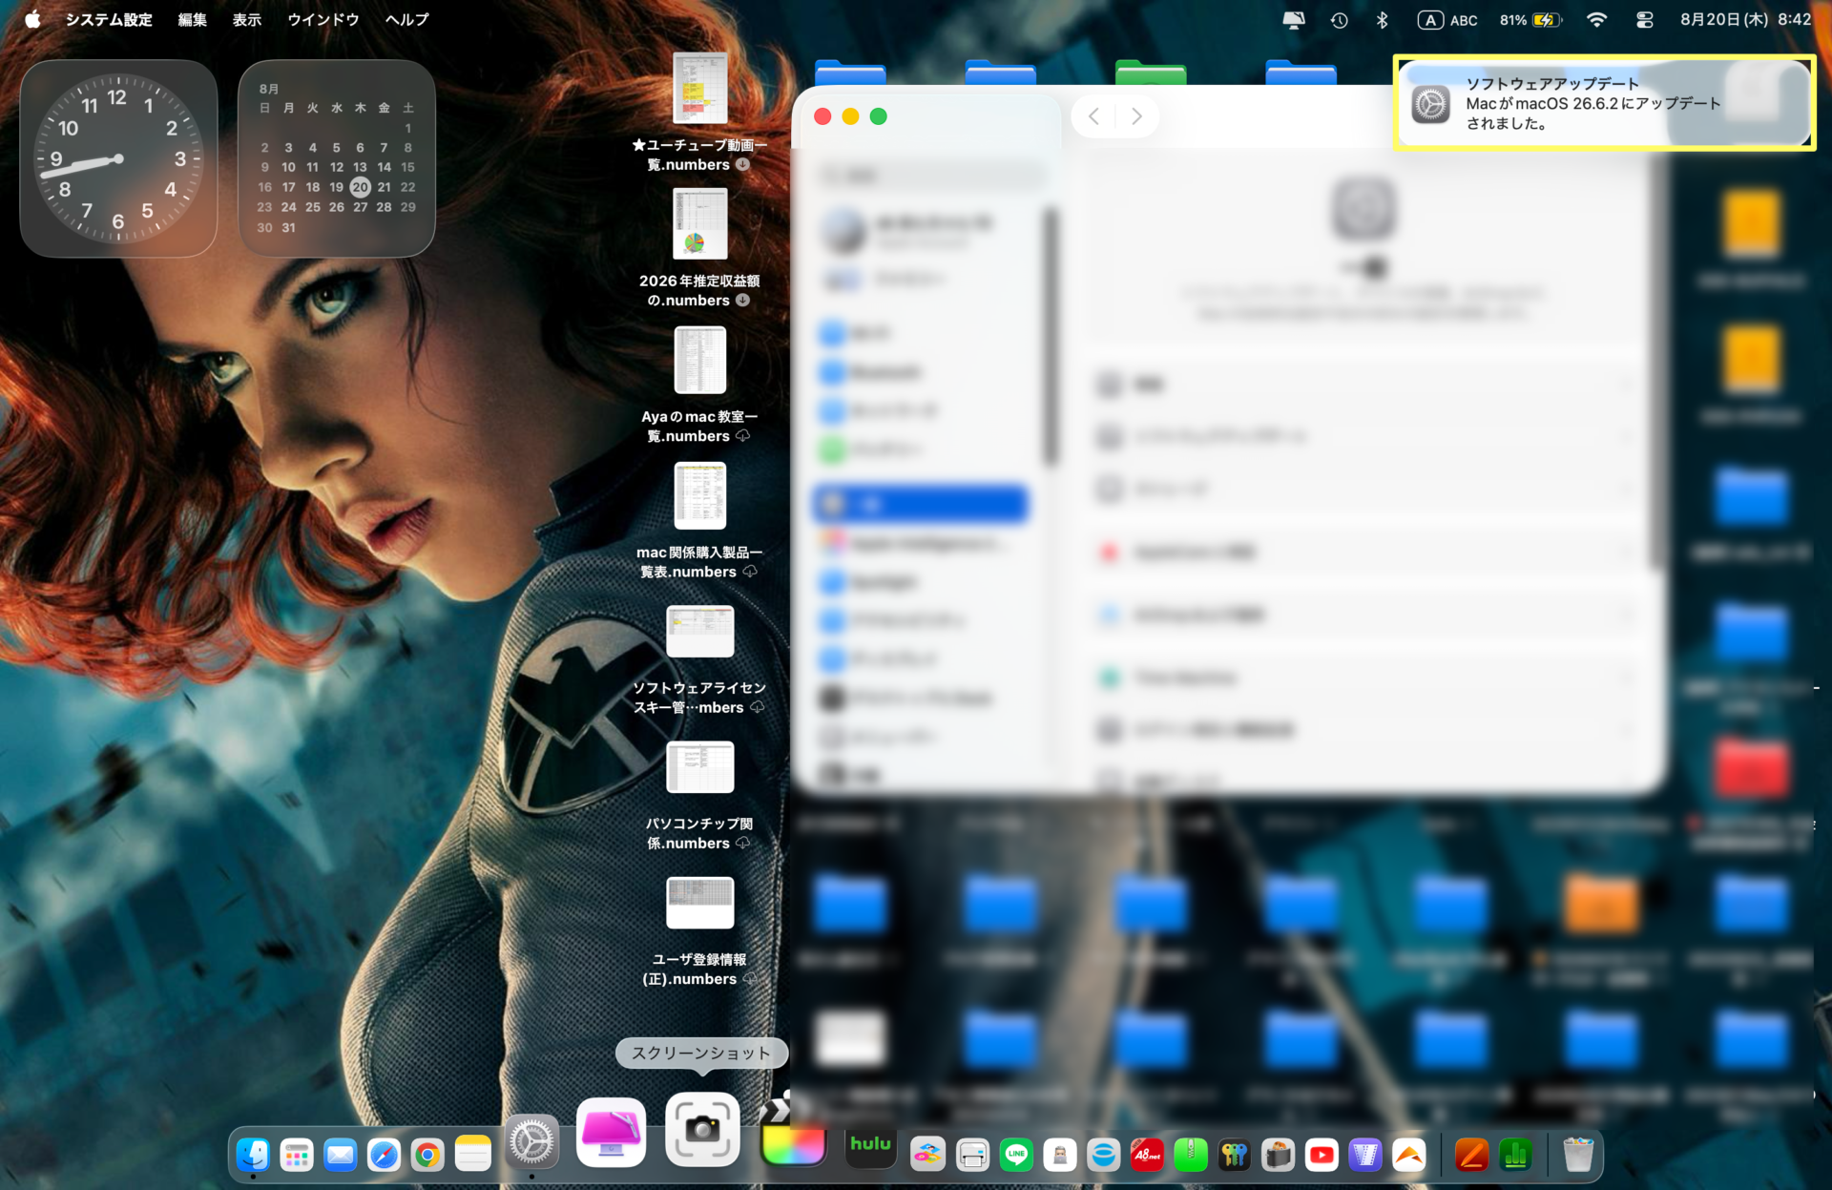Open the 表示 menu
The height and width of the screenshot is (1190, 1832).
[x=247, y=19]
